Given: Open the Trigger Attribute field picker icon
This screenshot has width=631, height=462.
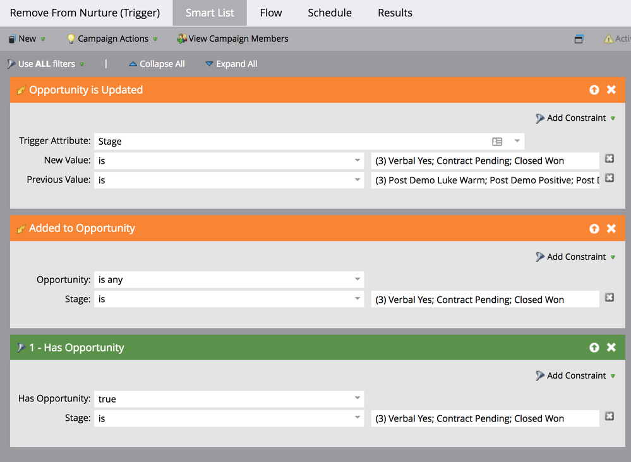Looking at the screenshot, I should tap(497, 142).
